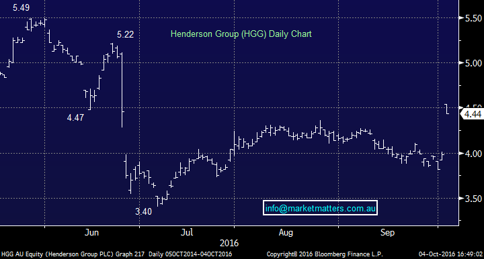This screenshot has height=259, width=484.
Task: Click the 4.47 low price annotation
Action: pyautogui.click(x=75, y=117)
